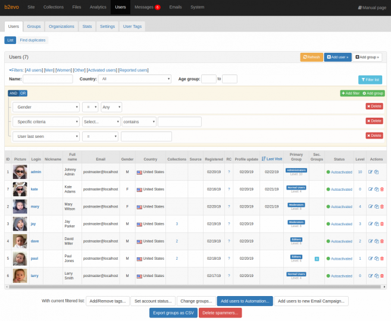Open paul's secondary groups badge
Screen dimensions: 391x321
point(317,259)
